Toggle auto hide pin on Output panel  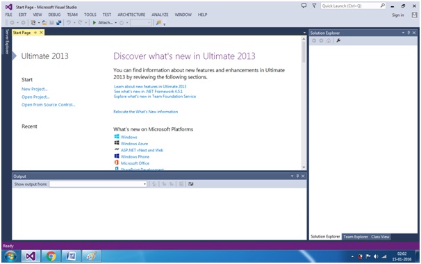tap(297, 176)
